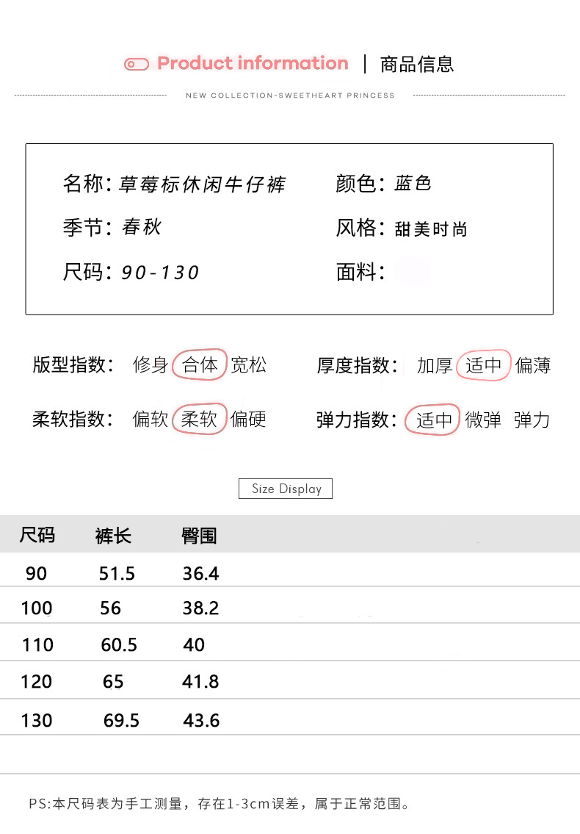Click the 尺码 column header

click(37, 535)
